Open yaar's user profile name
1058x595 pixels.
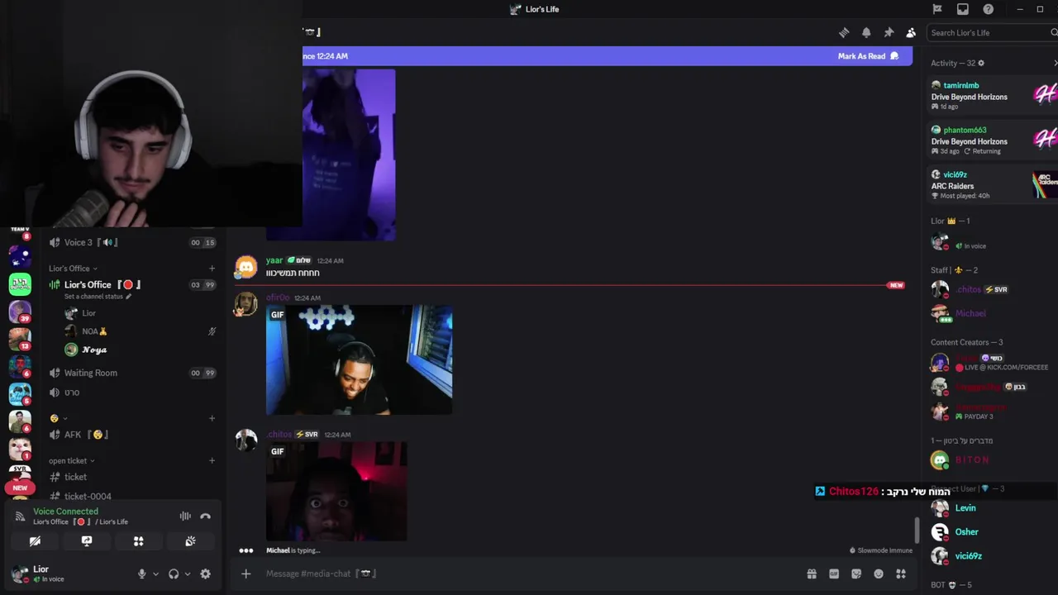click(274, 260)
